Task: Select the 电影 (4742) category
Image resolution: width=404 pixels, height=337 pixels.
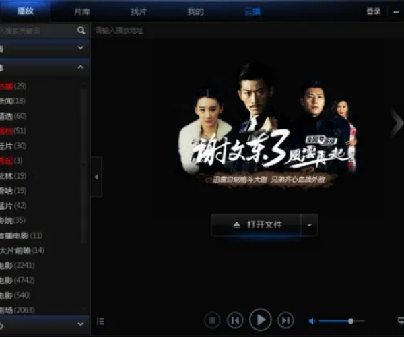Action: coord(17,280)
